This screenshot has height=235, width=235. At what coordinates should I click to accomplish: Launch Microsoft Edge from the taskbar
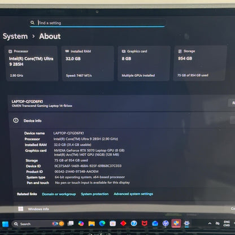[x=102, y=224]
